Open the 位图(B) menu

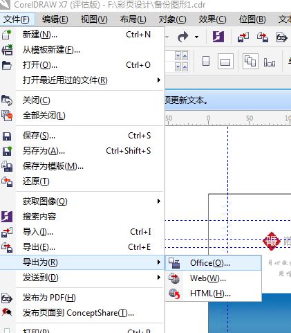[252, 19]
